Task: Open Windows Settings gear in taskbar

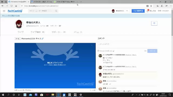Action: (81, 95)
